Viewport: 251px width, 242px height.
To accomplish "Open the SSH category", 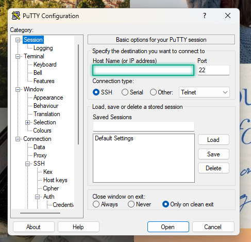I will pyautogui.click(x=39, y=164).
